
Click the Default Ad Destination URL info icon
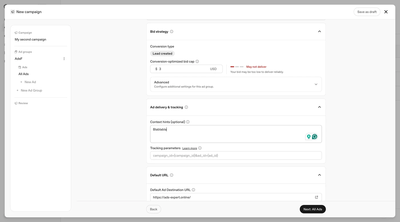click(193, 190)
